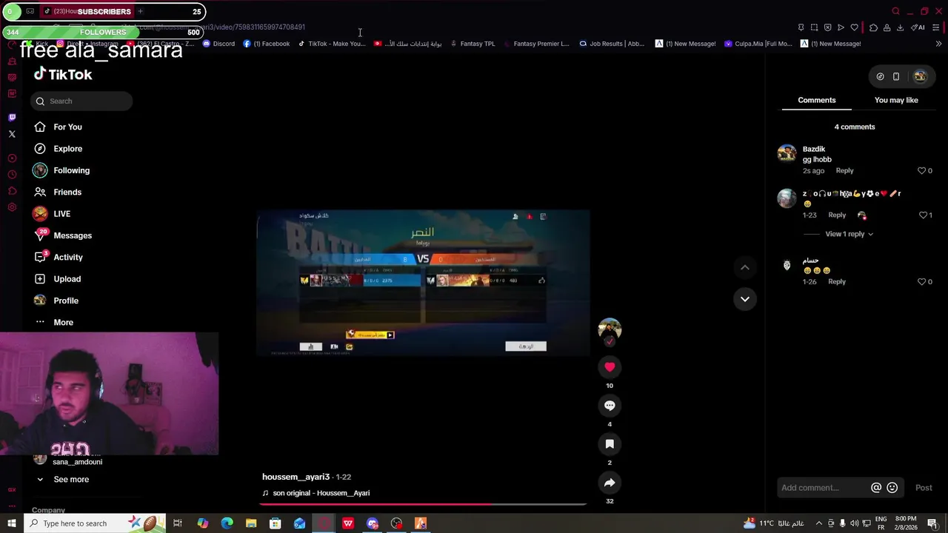Viewport: 948px width, 533px height.
Task: Open the Discord bookmark
Action: tap(218, 44)
